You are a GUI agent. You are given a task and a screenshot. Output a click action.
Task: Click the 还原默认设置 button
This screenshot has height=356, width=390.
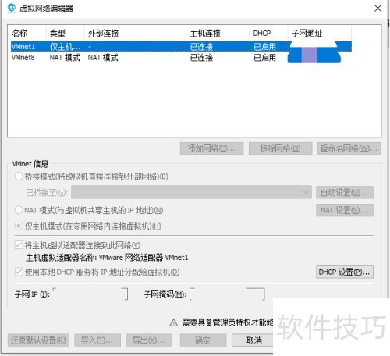coord(38,340)
